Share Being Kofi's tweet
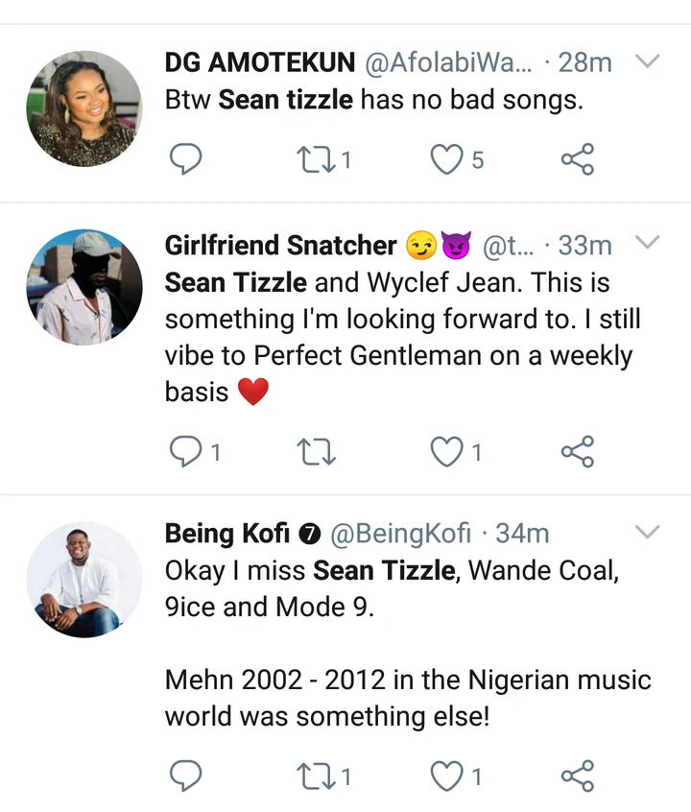The height and width of the screenshot is (812, 691). point(577,776)
